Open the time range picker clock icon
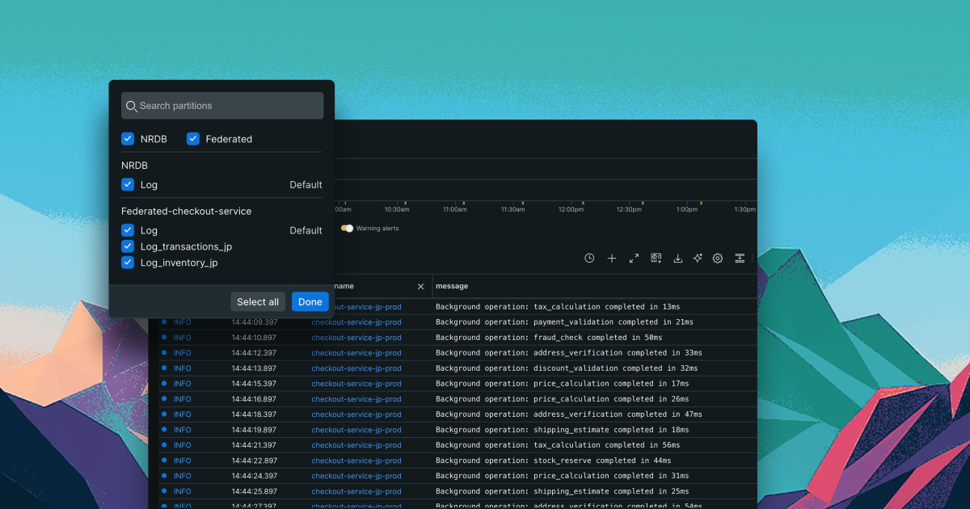Viewport: 970px width, 509px height. coord(589,258)
